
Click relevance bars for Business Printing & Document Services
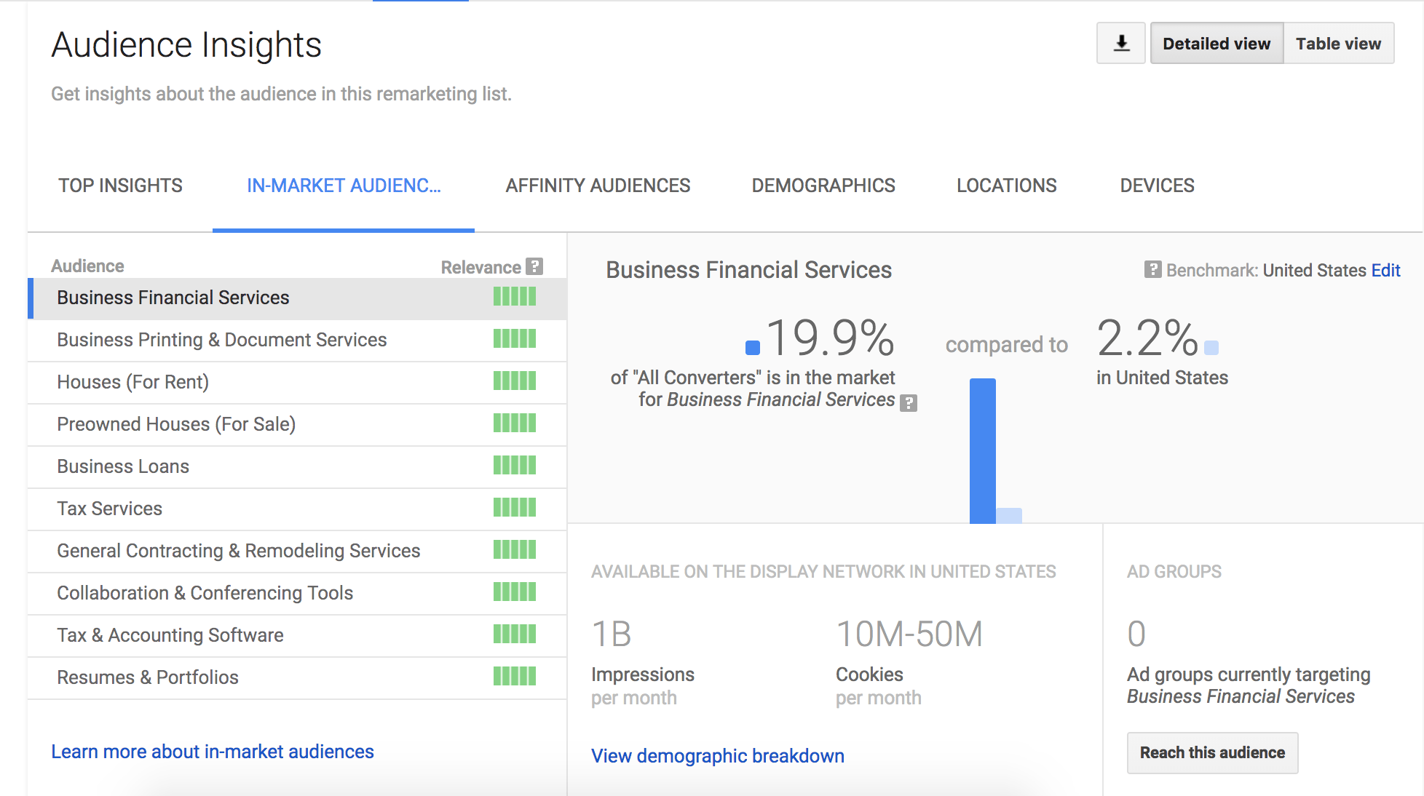pyautogui.click(x=514, y=339)
